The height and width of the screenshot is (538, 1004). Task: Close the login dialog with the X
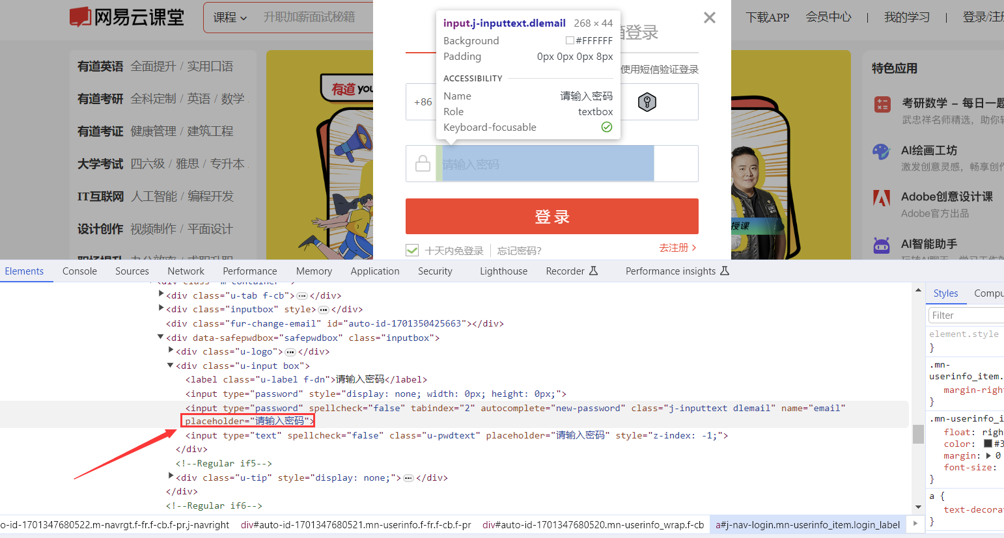pos(710,18)
